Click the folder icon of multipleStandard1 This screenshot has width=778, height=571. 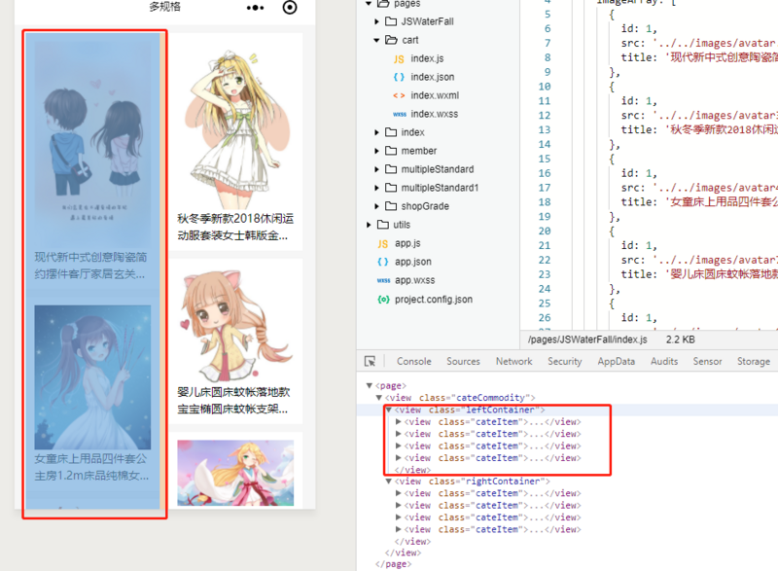391,188
